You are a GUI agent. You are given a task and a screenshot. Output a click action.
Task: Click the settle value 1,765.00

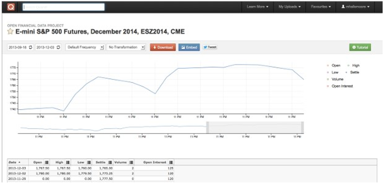106,168
